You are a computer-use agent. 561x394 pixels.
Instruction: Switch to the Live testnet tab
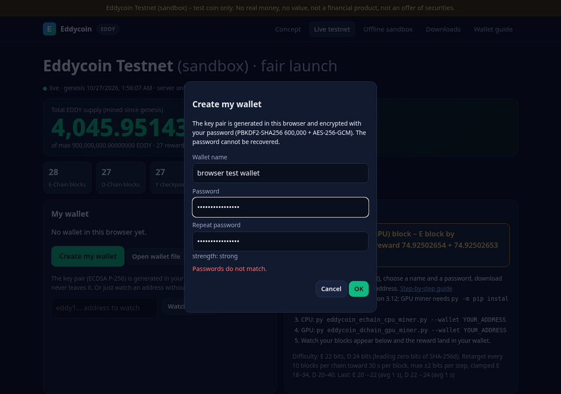coord(332,29)
